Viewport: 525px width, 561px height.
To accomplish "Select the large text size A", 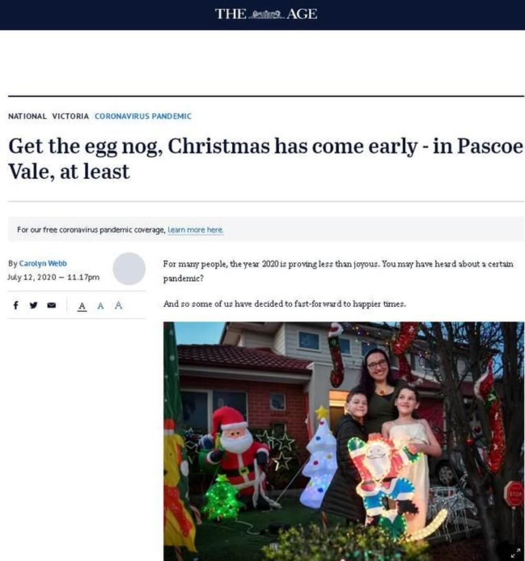I will (x=118, y=305).
